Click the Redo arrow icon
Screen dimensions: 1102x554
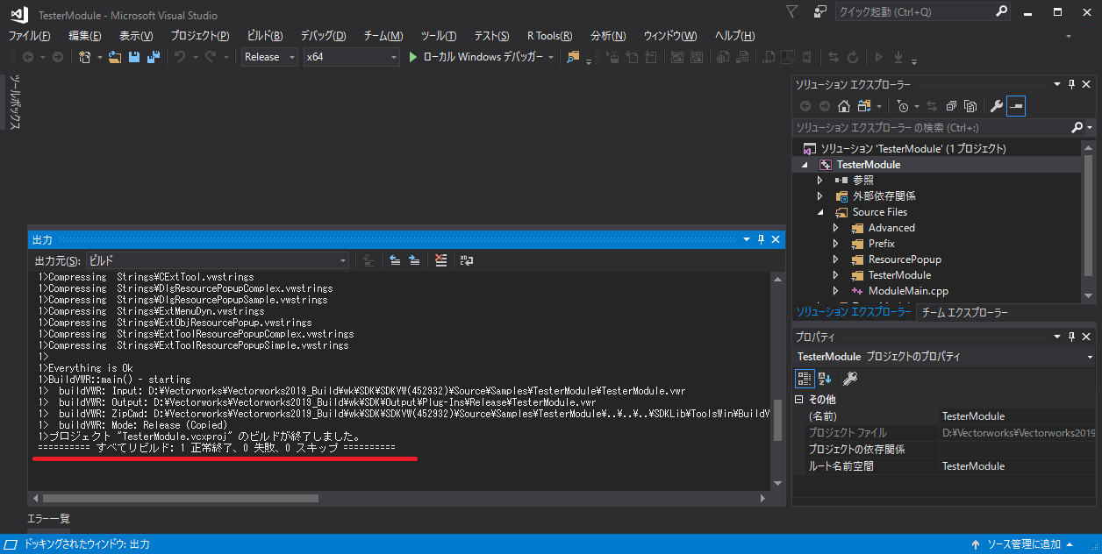click(x=211, y=57)
